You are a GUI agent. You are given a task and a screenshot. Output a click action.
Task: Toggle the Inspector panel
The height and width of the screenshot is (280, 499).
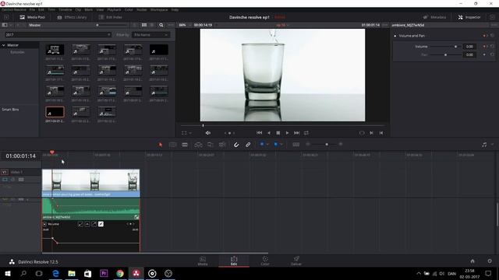pos(469,17)
